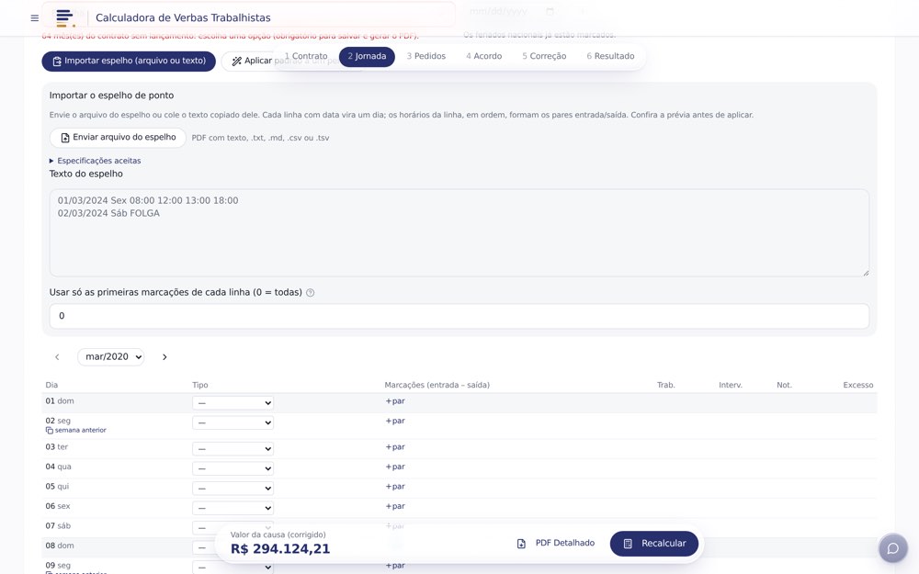The width and height of the screenshot is (919, 574).
Task: Open Tipo dropdown for 04 qua
Action: (233, 468)
